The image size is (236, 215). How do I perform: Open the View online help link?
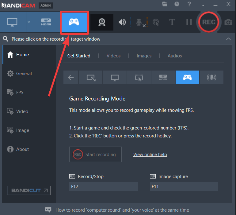[150, 154]
